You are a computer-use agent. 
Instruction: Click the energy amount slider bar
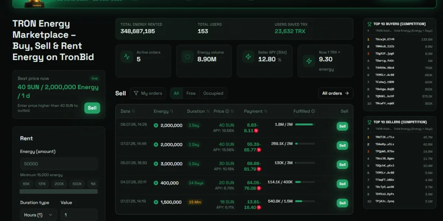[59, 192]
